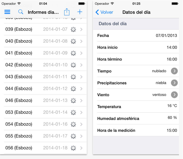Image resolution: width=183 pixels, height=159 pixels.
Task: Go back with Volver button
Action: point(104,12)
